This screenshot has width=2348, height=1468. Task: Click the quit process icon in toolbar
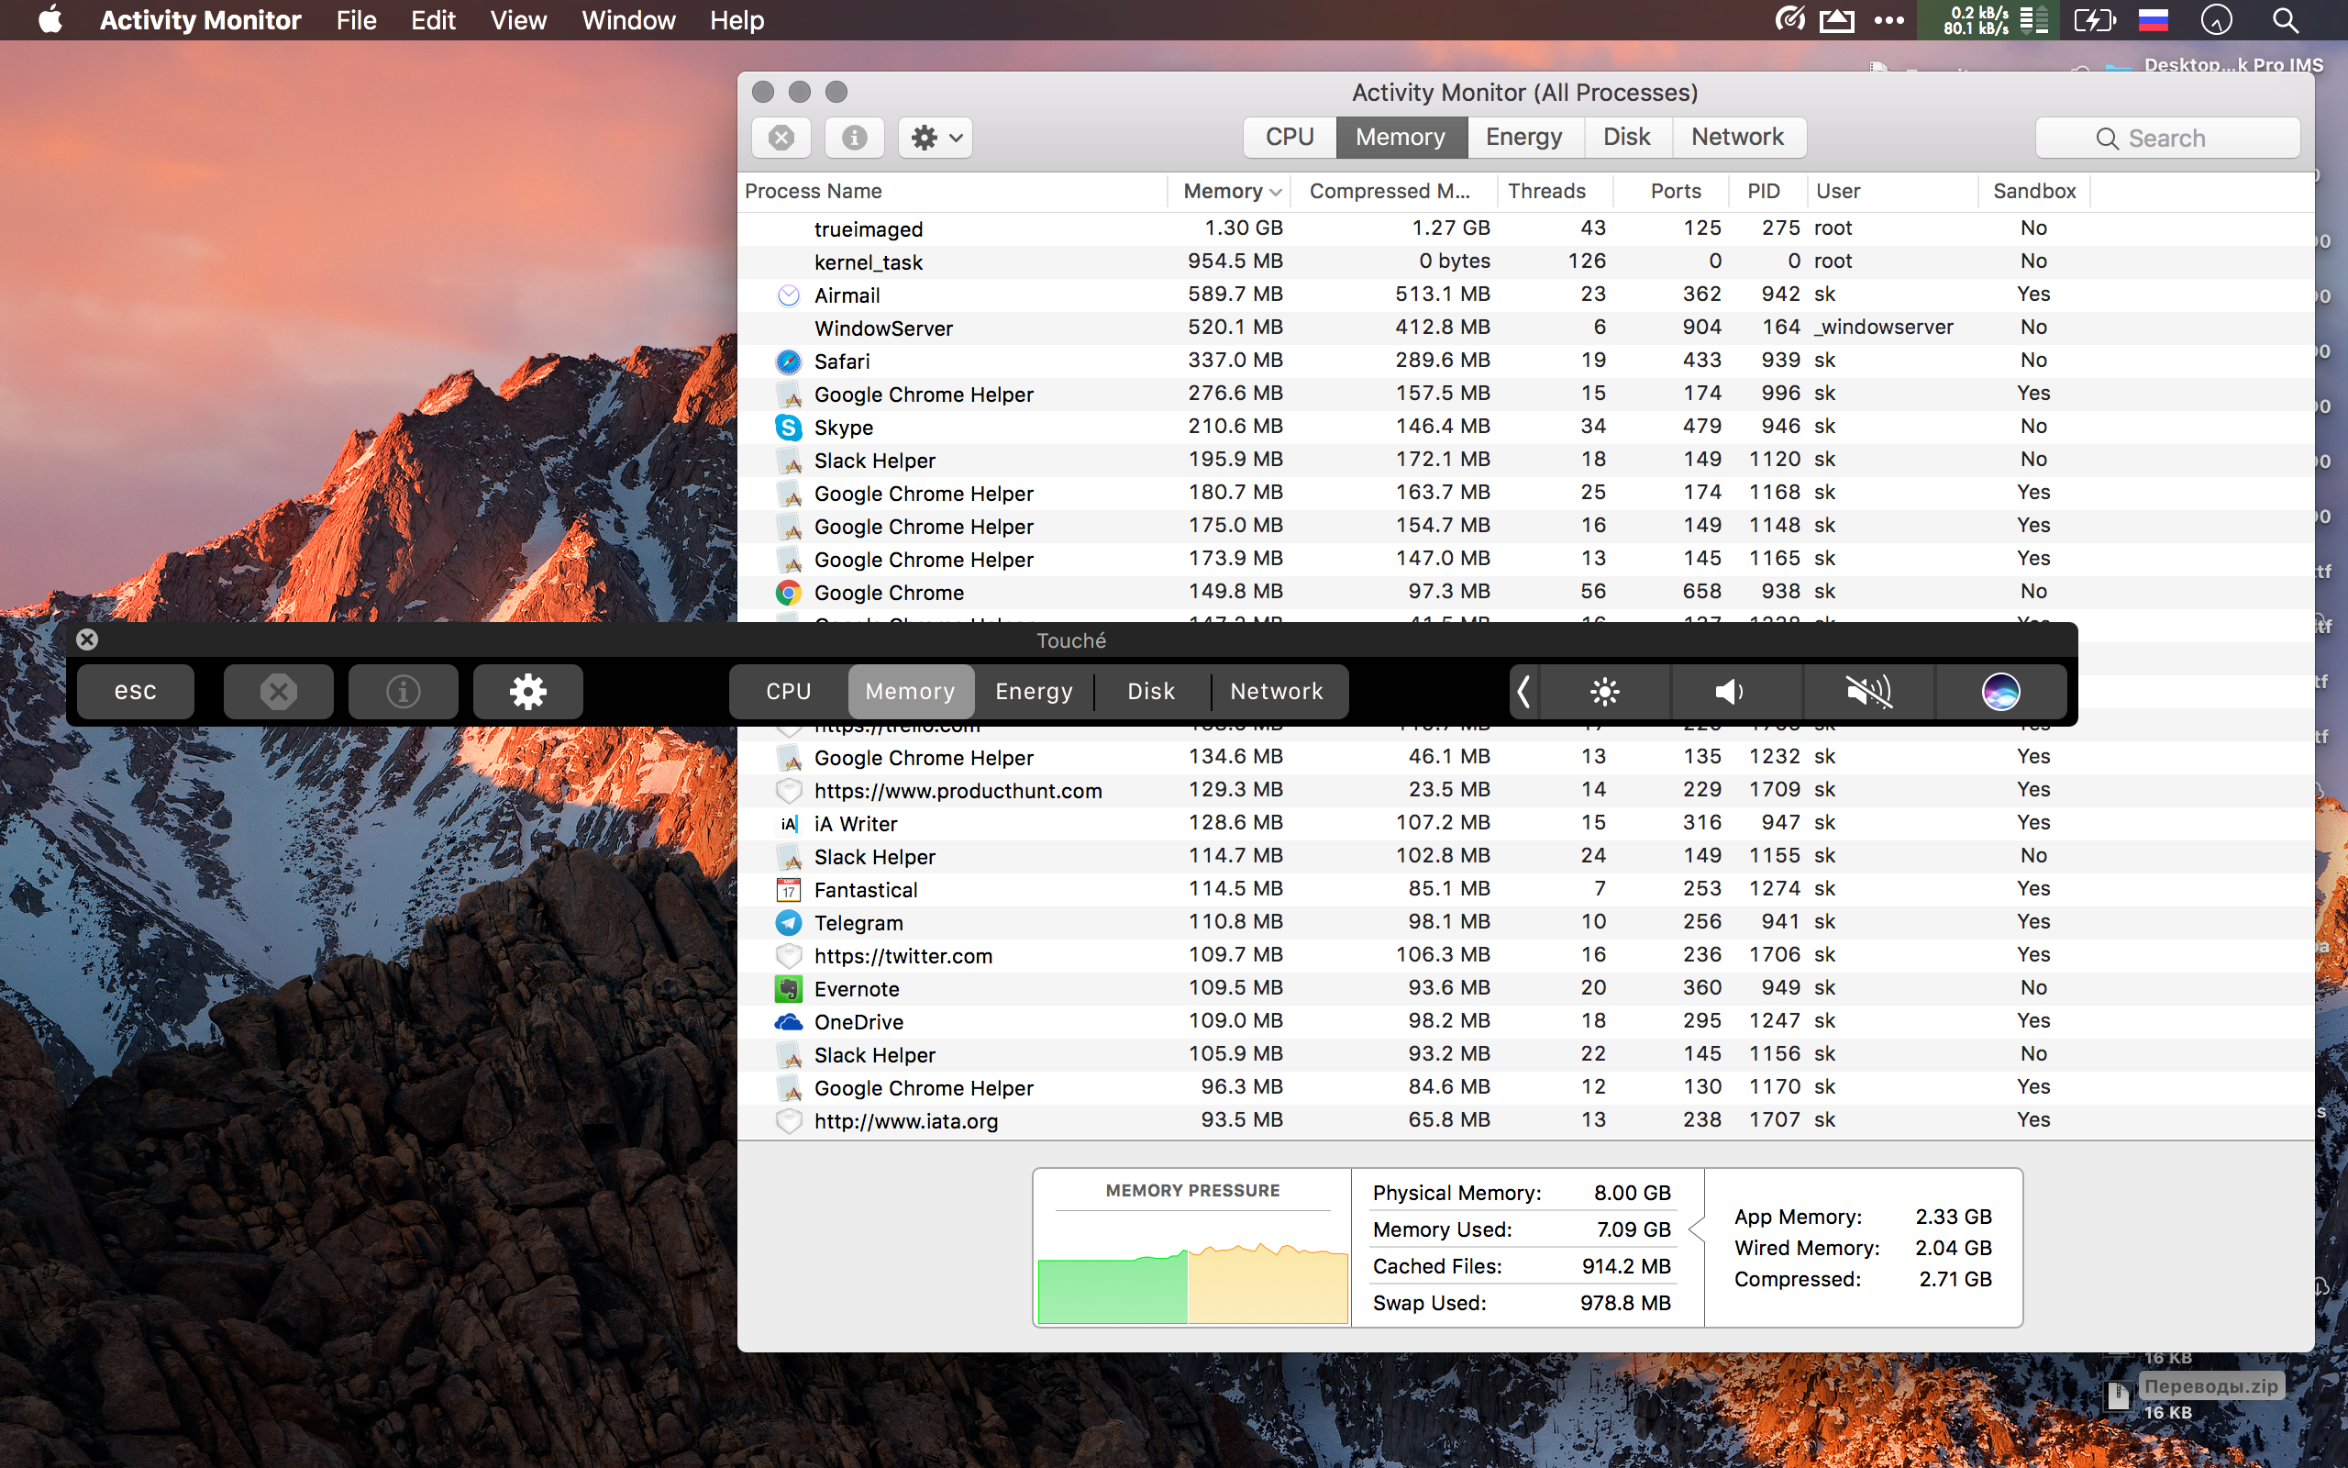click(x=781, y=138)
